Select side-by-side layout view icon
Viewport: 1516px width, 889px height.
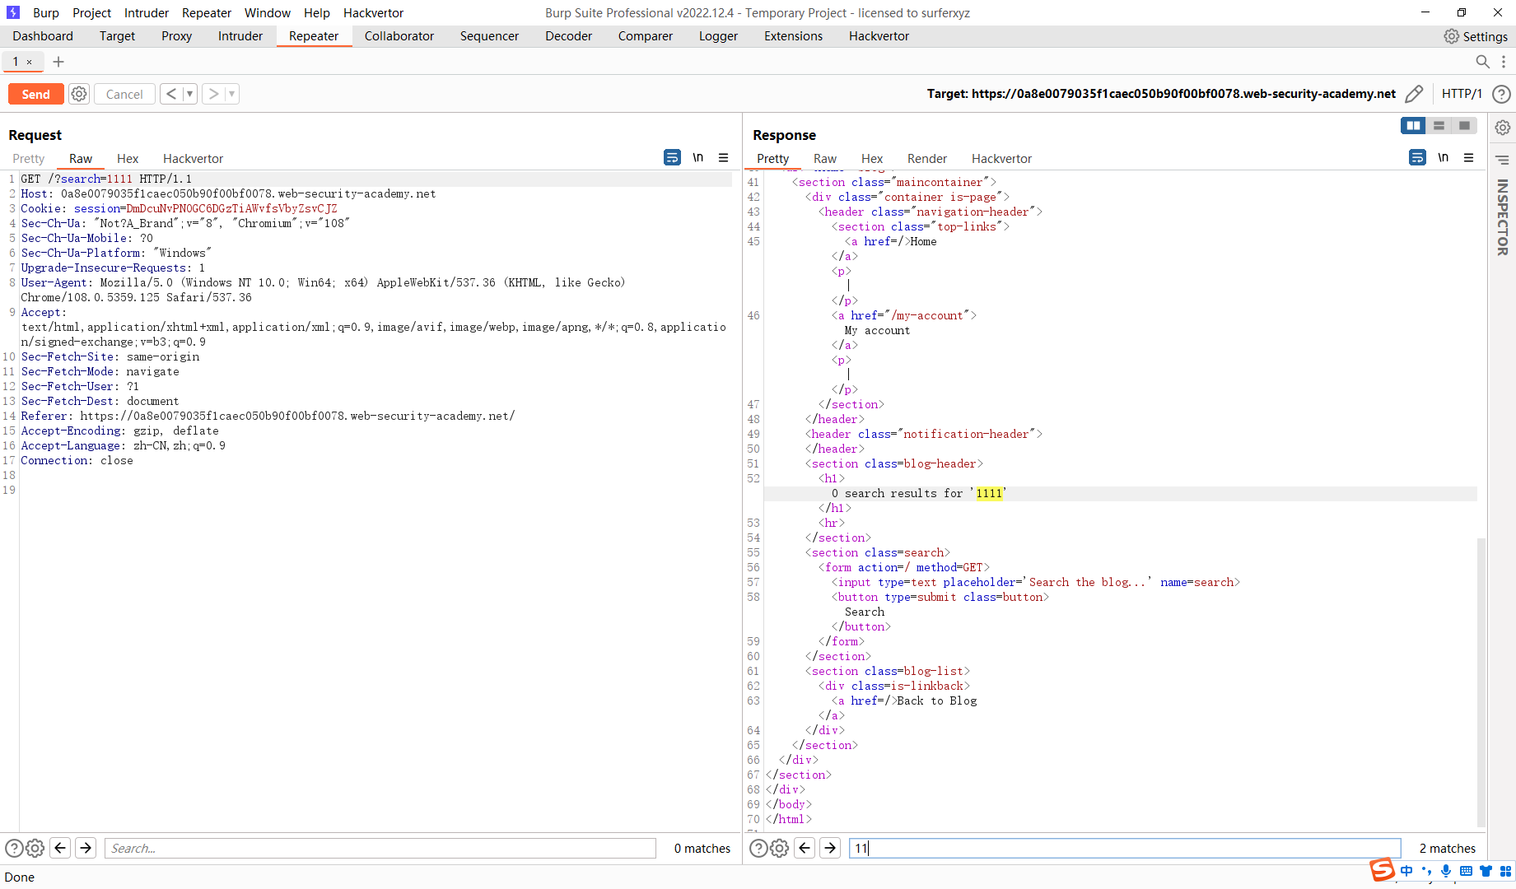(1413, 125)
